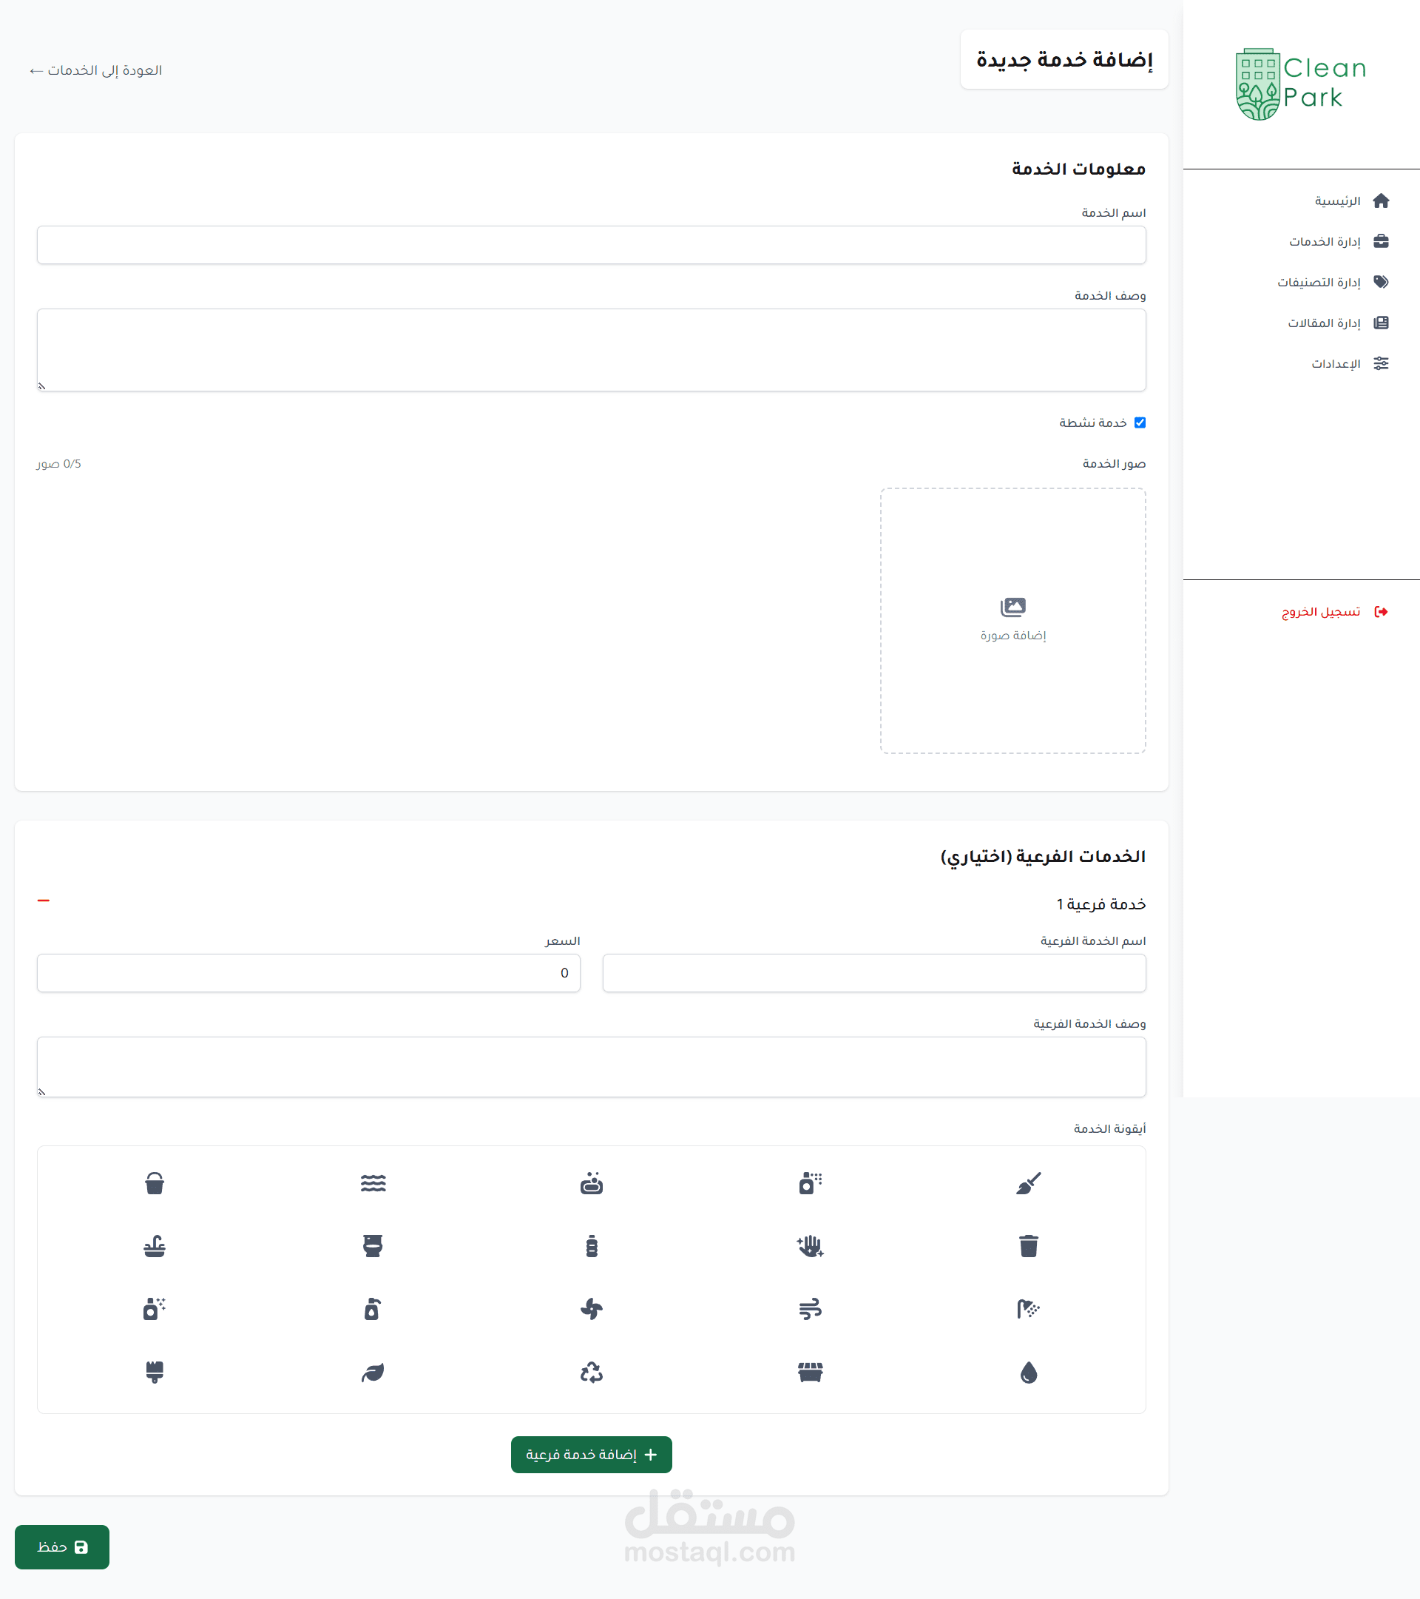This screenshot has height=1599, width=1420.
Task: Choose the bucket icon for sub-service
Action: (x=155, y=1184)
